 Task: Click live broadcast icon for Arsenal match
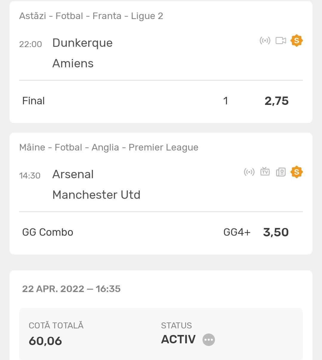(x=249, y=172)
